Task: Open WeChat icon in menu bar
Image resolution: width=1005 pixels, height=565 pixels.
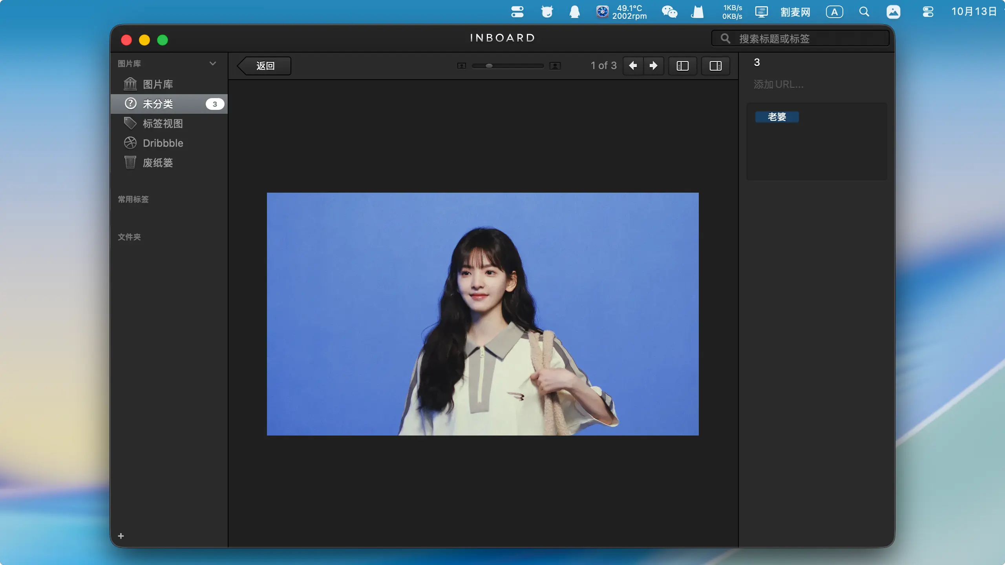Action: [669, 12]
